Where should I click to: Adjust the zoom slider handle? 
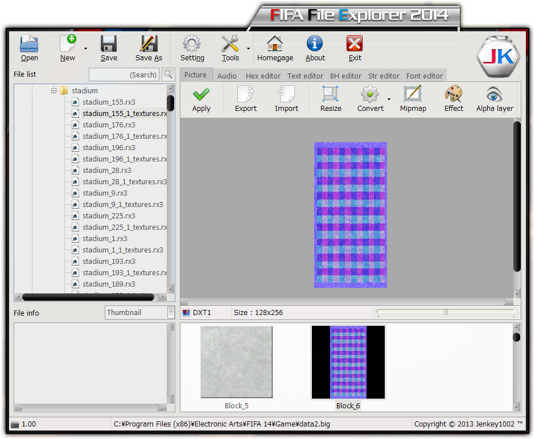click(446, 312)
